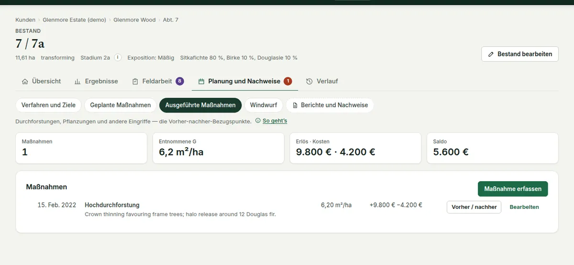Click the transforming status label
574x265 pixels.
pyautogui.click(x=57, y=58)
